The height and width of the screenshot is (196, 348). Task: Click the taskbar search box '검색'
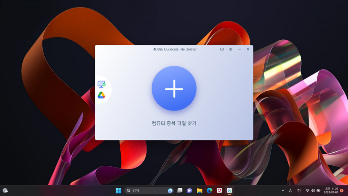click(x=149, y=191)
